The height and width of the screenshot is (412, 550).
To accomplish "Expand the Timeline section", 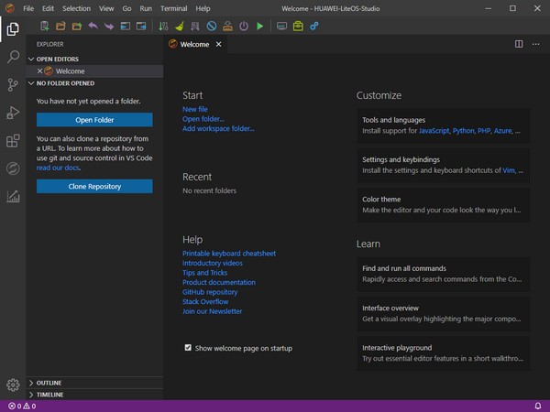I will click(x=50, y=395).
